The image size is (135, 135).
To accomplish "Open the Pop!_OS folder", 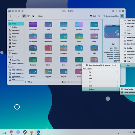I will (x=48, y=73).
